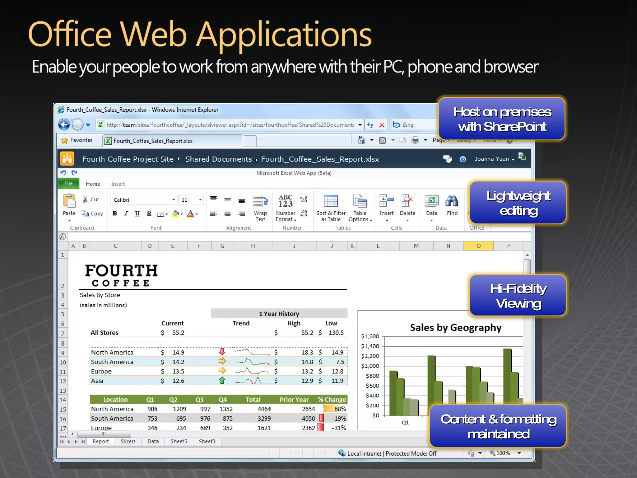637x478 pixels.
Task: Click the Copy icon
Action: point(85,213)
